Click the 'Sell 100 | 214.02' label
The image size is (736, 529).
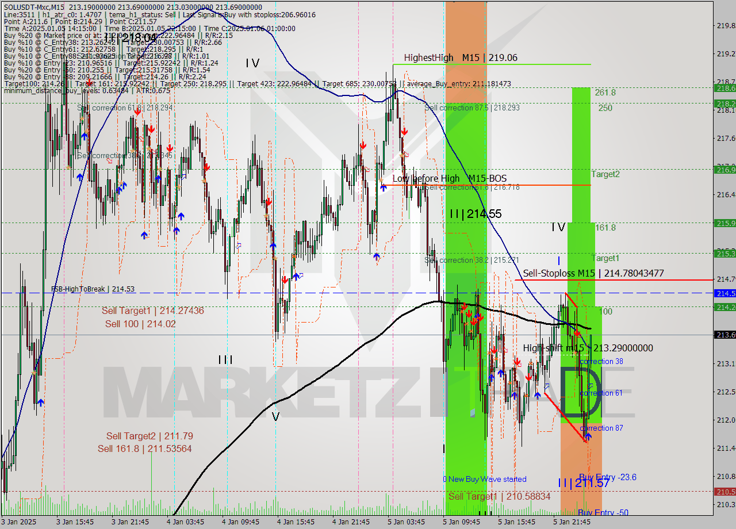coord(141,324)
